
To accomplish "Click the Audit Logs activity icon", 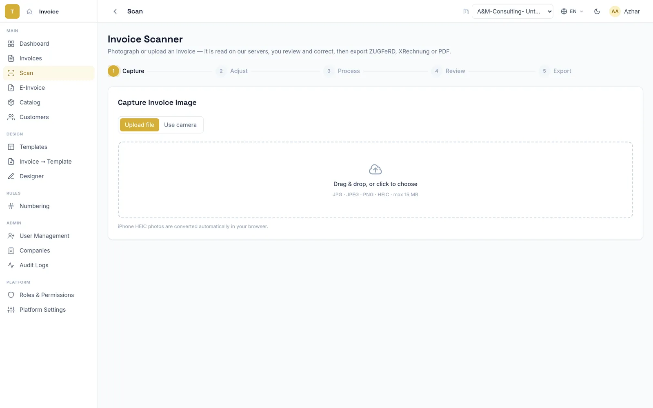I will coord(11,265).
